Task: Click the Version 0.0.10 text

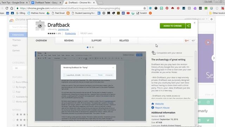Action: click(x=158, y=116)
